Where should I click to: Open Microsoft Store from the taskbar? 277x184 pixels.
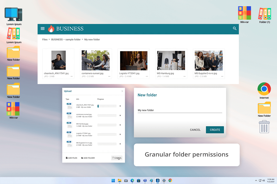139,180
